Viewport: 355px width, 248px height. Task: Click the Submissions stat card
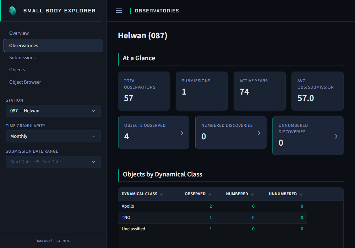click(x=202, y=91)
